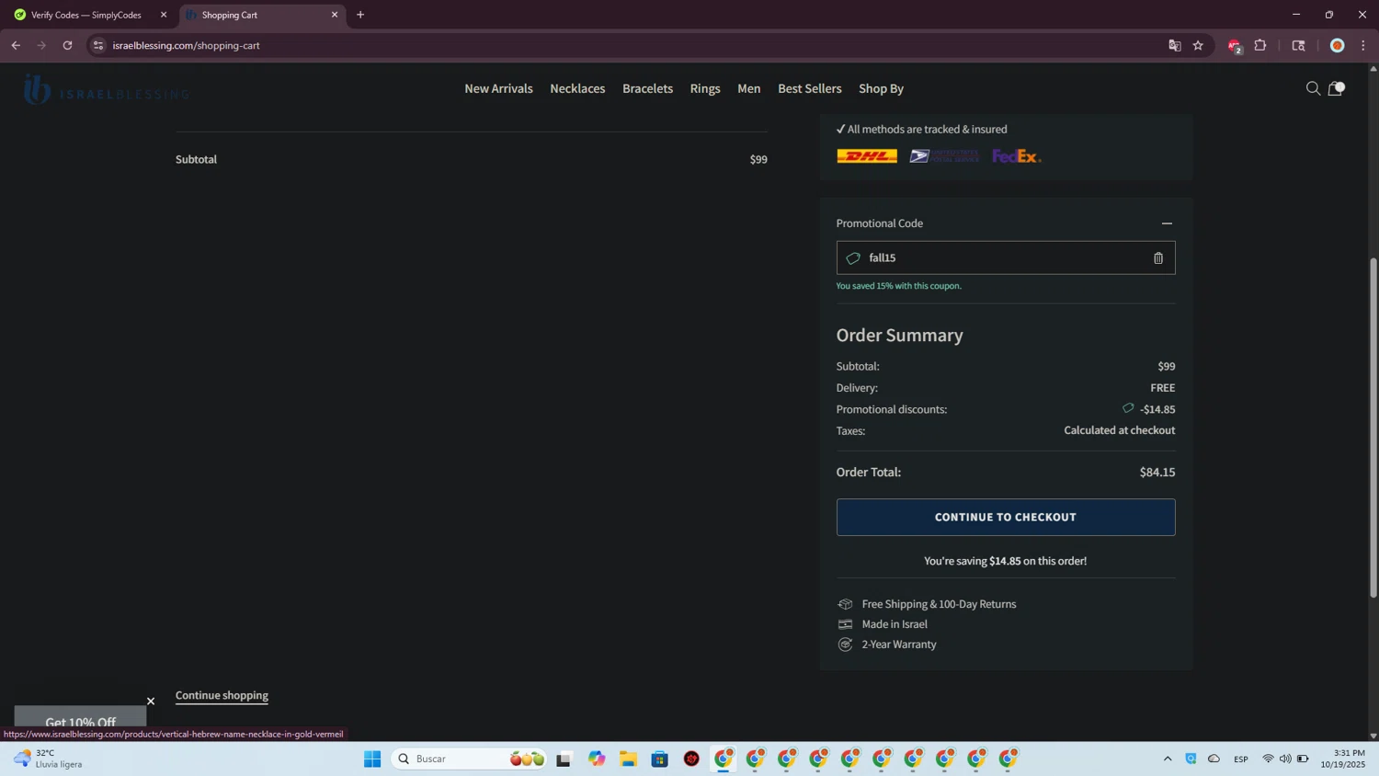Open the Chrome profile avatar
This screenshot has height=776, width=1379.
pyautogui.click(x=1338, y=45)
